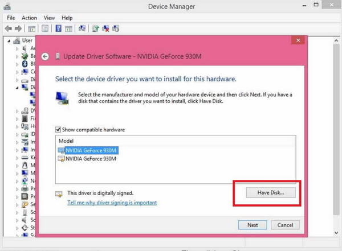Expand the first Audio device category node
Image resolution: width=342 pixels, height=251 pixels.
[17, 48]
